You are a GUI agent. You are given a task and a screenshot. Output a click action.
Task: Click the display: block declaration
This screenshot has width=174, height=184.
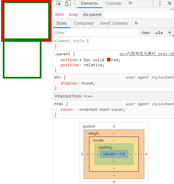[x=78, y=83]
